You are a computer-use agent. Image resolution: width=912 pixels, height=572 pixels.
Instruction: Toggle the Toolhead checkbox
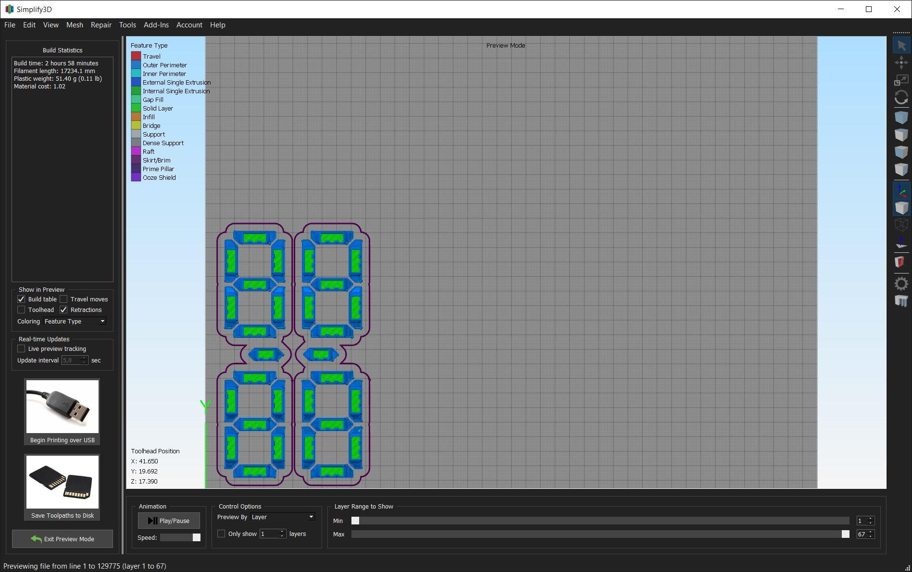(x=21, y=310)
